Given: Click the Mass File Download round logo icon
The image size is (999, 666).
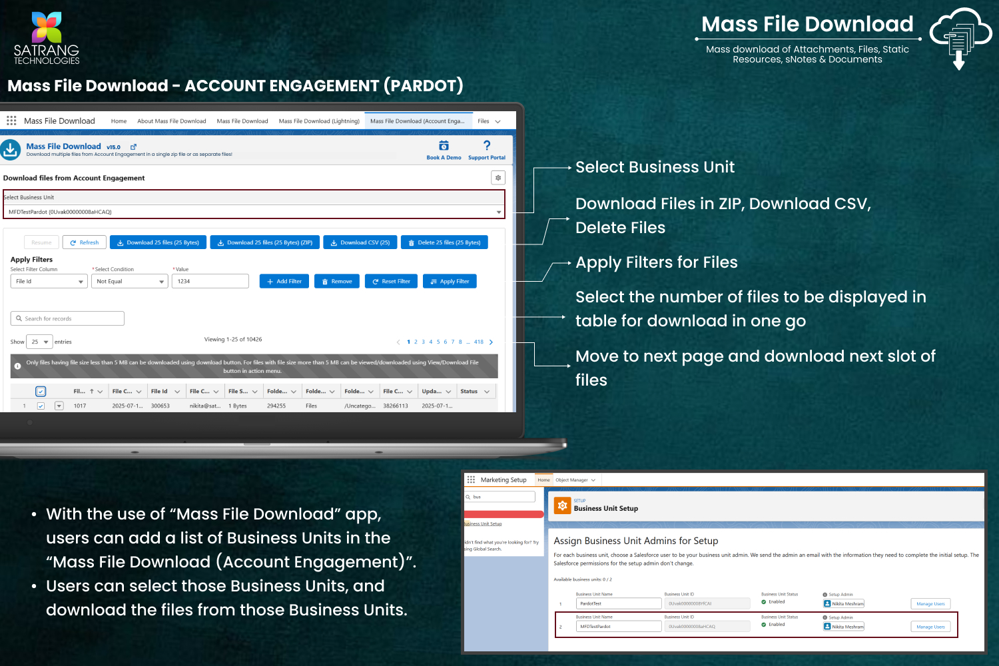Looking at the screenshot, I should tap(10, 150).
